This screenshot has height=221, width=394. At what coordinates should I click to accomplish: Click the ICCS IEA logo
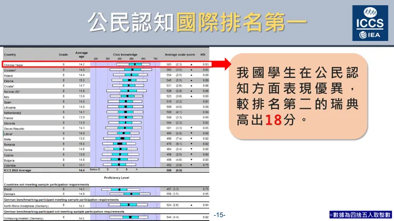(370, 23)
